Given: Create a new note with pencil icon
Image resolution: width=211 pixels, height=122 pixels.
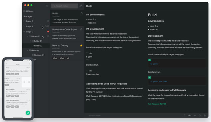Looking at the screenshot, I should pyautogui.click(x=81, y=6).
